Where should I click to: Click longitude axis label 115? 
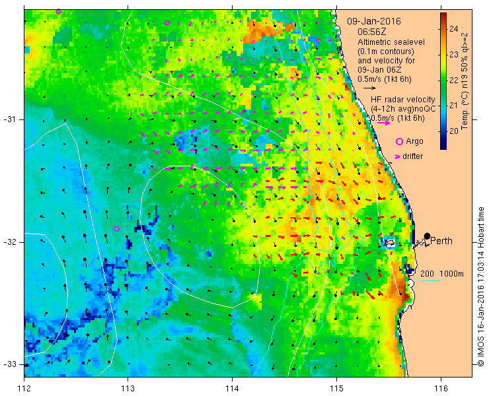tap(336, 389)
